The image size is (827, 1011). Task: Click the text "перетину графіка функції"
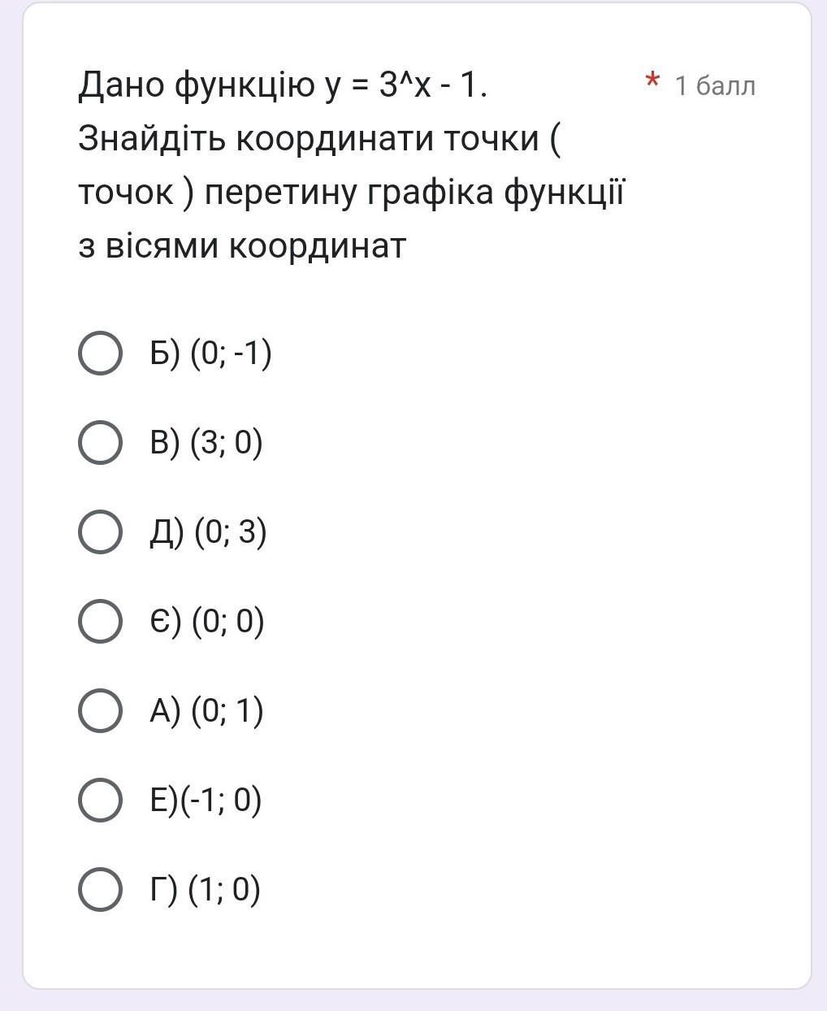point(414,193)
